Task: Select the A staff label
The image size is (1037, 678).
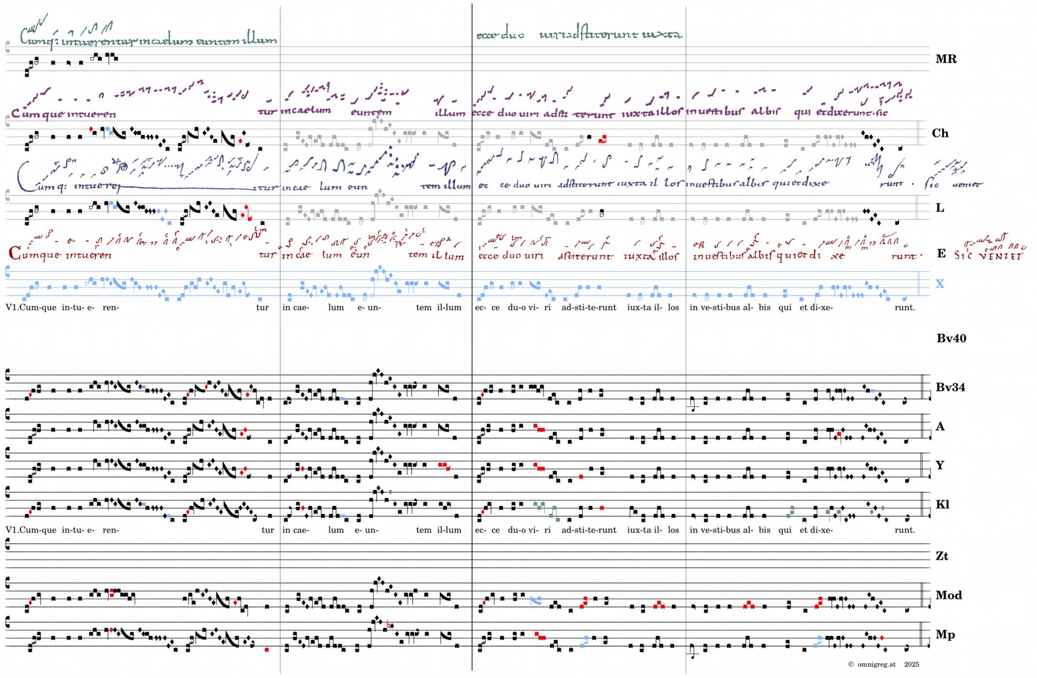Action: pyautogui.click(x=940, y=426)
